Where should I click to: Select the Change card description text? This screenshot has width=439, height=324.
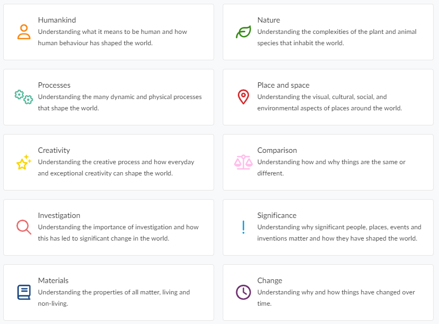(336, 298)
